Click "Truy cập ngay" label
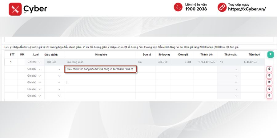 click(x=239, y=5)
